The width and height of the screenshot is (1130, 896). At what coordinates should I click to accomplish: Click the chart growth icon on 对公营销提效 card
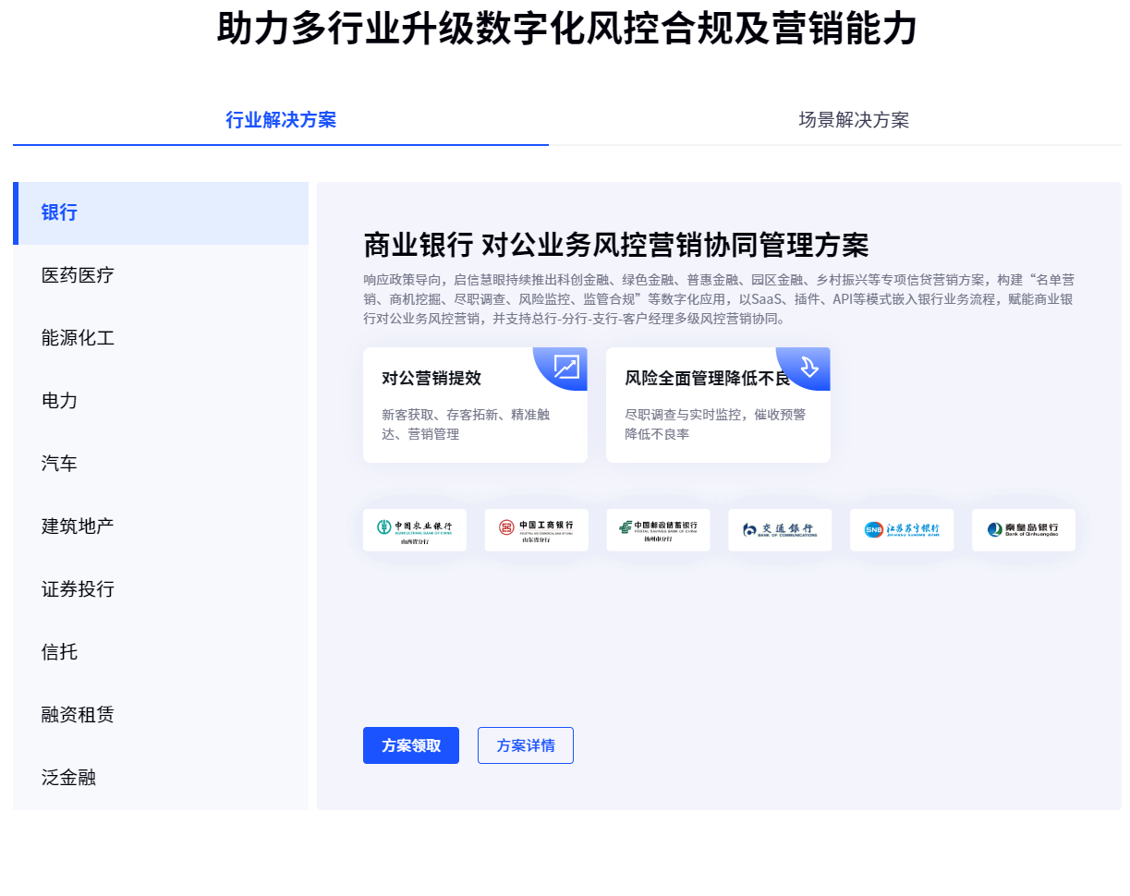pyautogui.click(x=566, y=367)
